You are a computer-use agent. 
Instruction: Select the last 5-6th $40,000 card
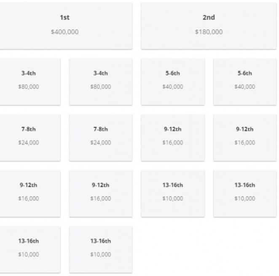click(245, 82)
